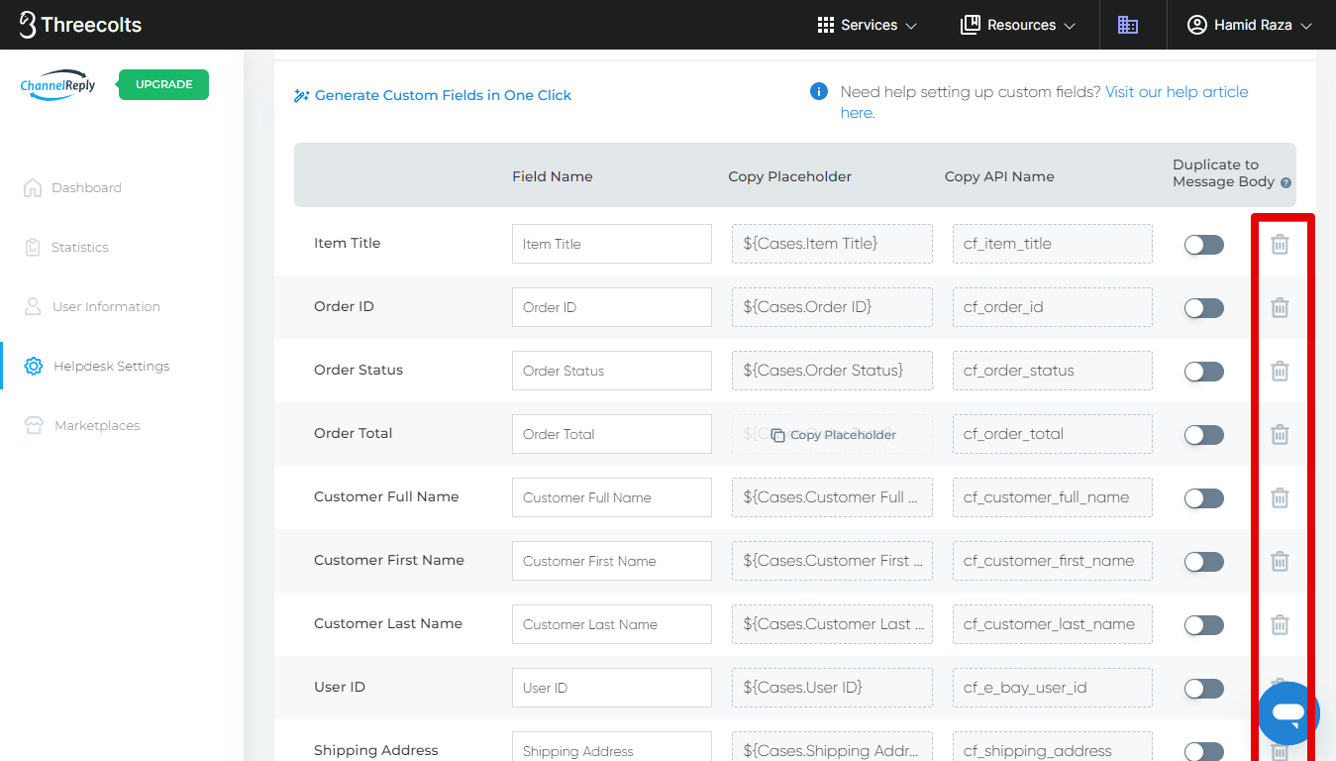Copy the Customer First Name placeholder
The width and height of the screenshot is (1336, 761).
832,561
